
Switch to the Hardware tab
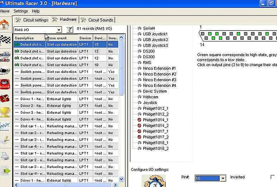(64, 19)
